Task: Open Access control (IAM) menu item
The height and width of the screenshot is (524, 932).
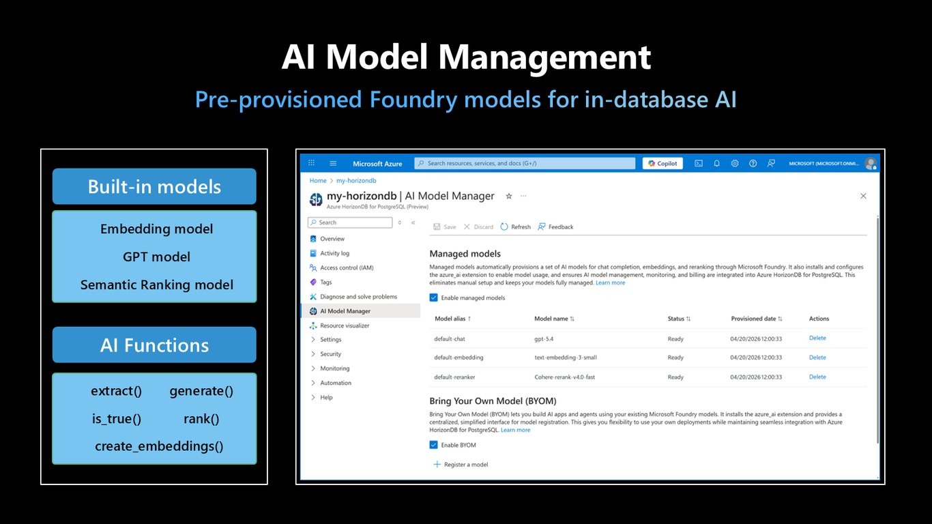Action: (341, 267)
